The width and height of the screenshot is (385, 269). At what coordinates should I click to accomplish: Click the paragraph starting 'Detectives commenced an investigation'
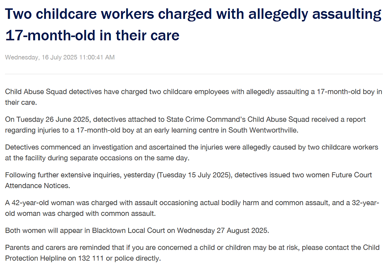click(x=191, y=153)
